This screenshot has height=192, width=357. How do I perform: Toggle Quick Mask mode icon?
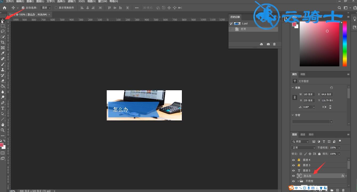3,153
